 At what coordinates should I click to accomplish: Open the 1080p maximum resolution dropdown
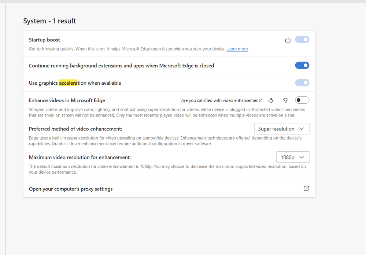coord(293,157)
